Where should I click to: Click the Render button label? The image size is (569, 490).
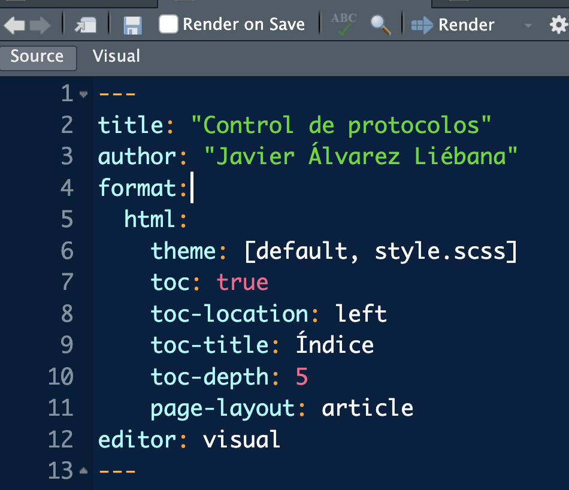click(x=466, y=25)
